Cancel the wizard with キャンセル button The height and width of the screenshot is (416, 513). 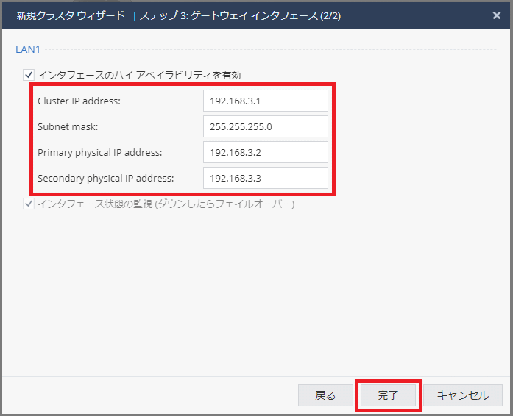pos(462,395)
